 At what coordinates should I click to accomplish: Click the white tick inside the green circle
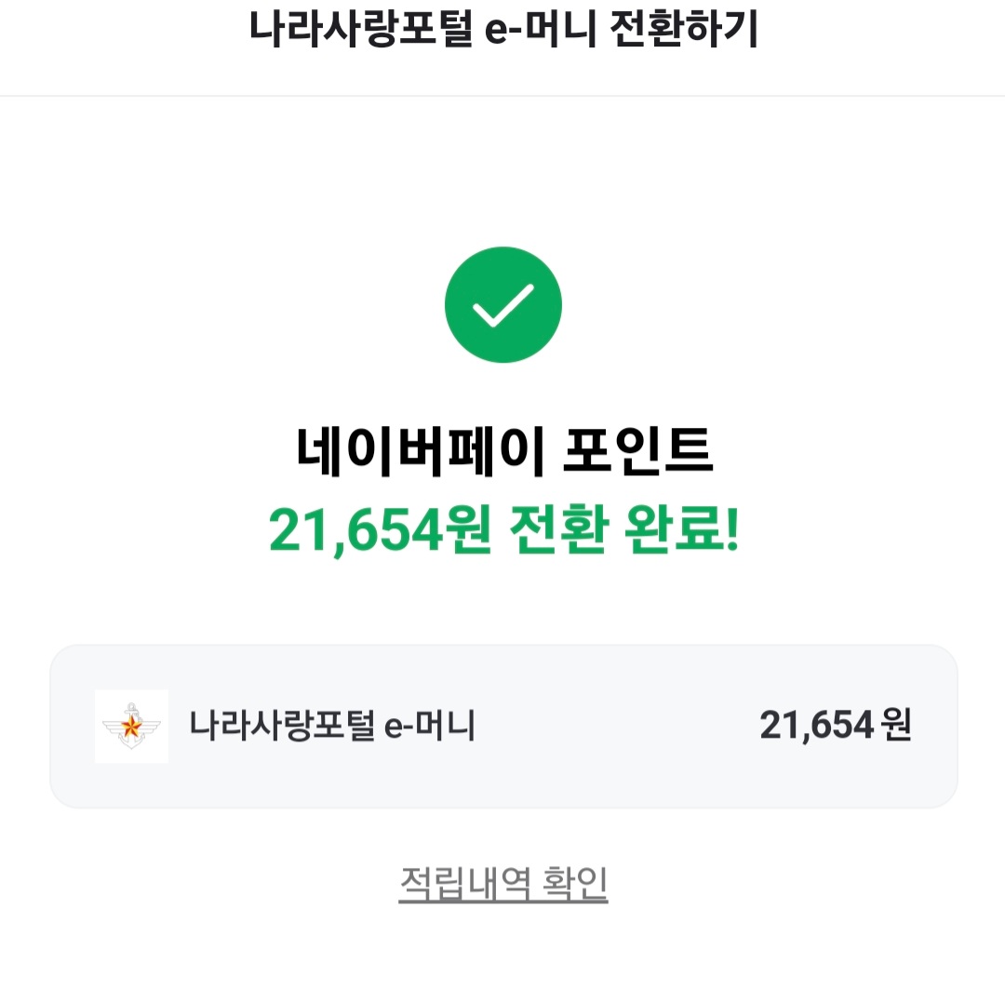502,305
